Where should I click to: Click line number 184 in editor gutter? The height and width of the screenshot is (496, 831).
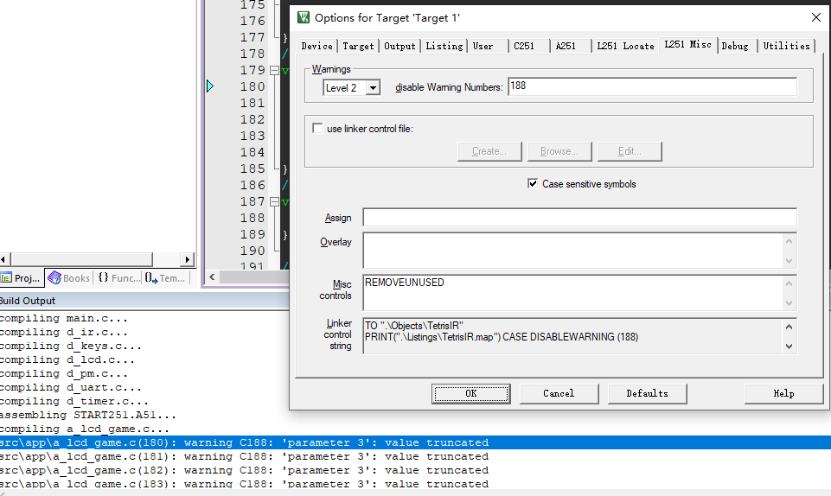coord(252,152)
